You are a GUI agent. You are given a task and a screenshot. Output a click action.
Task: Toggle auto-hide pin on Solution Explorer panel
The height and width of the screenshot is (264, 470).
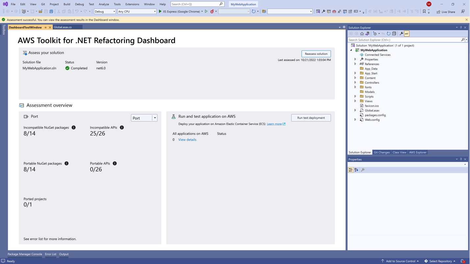click(461, 28)
